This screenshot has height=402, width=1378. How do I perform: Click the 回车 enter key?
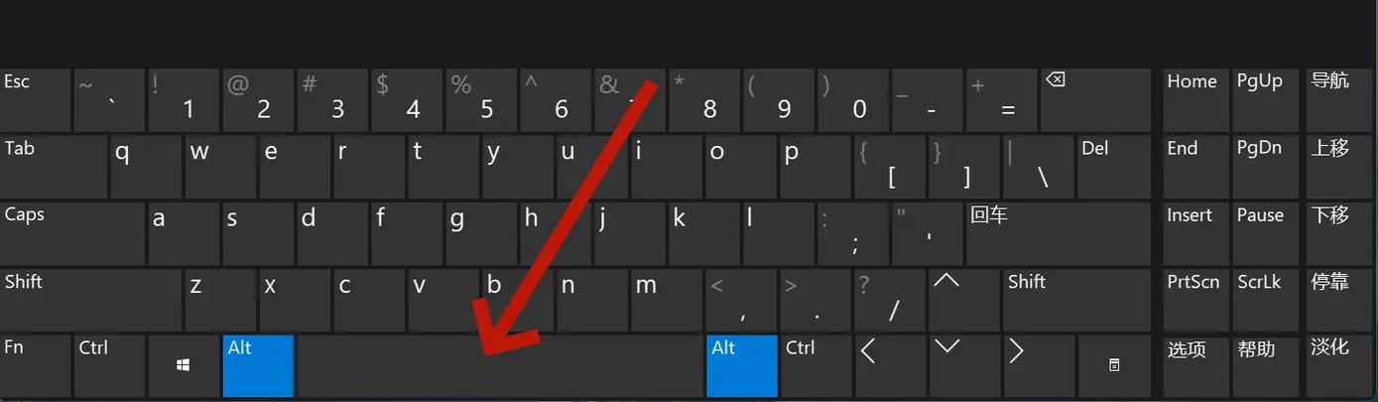(1059, 233)
